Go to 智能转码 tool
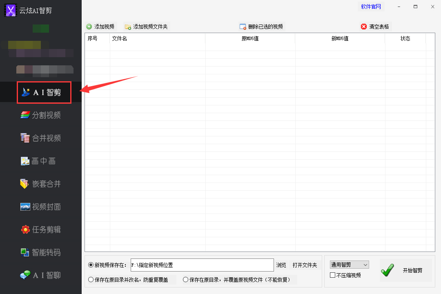This screenshot has width=441, height=294. click(41, 252)
